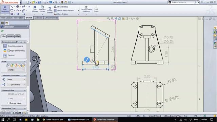Select the Value tab
This screenshot has height=122, width=217.
(x=3, y=36)
